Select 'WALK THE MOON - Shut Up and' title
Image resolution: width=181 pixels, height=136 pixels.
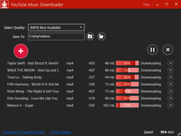(33, 70)
